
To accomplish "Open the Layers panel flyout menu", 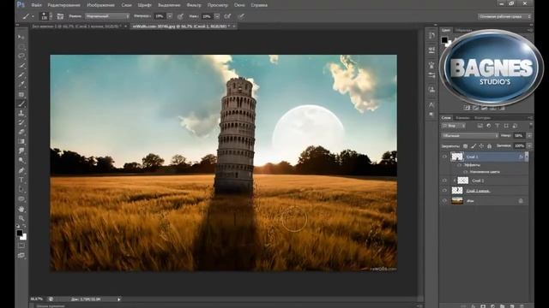I will tap(530, 118).
